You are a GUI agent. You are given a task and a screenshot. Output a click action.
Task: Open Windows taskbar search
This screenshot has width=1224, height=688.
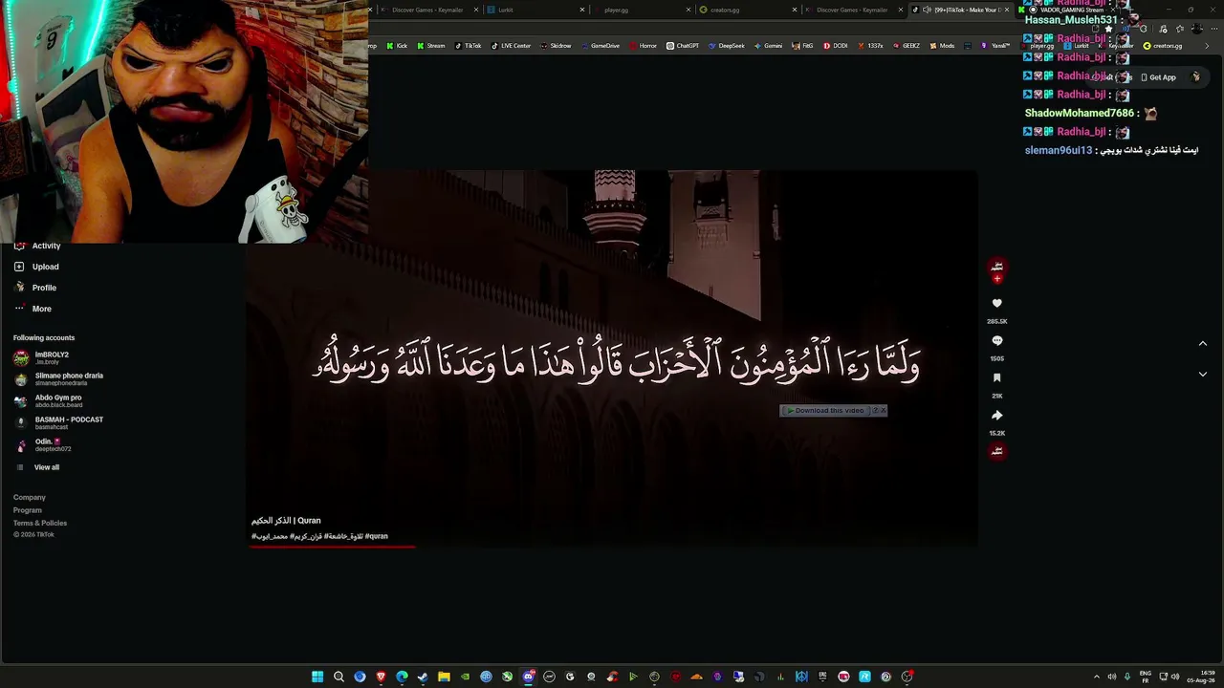pyautogui.click(x=339, y=677)
